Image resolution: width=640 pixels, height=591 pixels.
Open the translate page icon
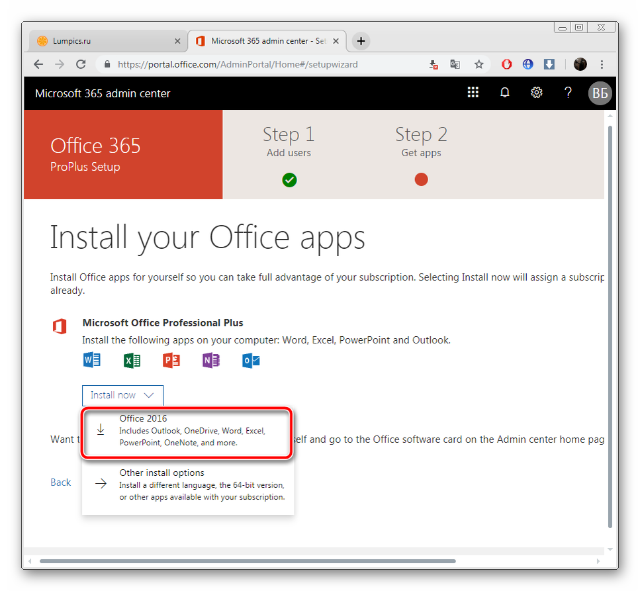(455, 64)
